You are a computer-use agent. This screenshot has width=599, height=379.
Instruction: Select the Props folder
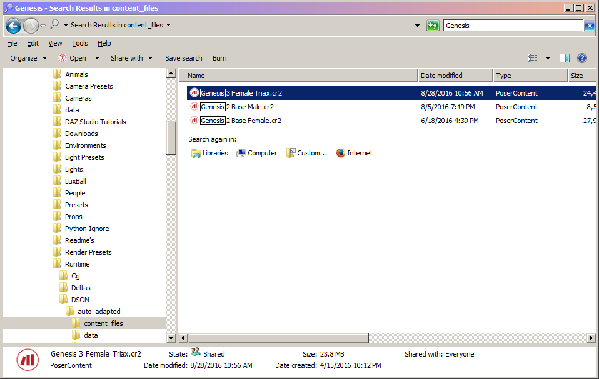73,217
